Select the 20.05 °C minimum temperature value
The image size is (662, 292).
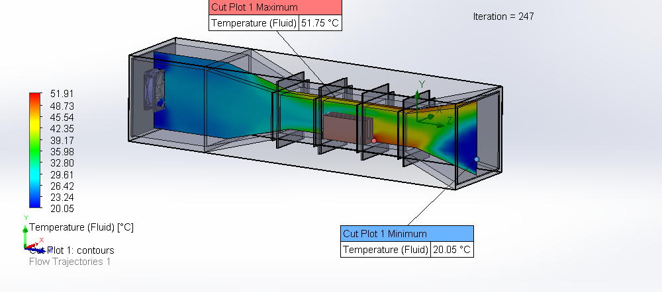click(451, 250)
